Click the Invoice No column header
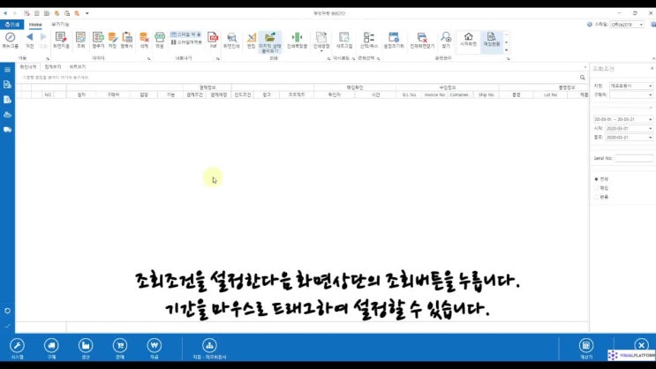The height and width of the screenshot is (369, 656). pyautogui.click(x=434, y=95)
